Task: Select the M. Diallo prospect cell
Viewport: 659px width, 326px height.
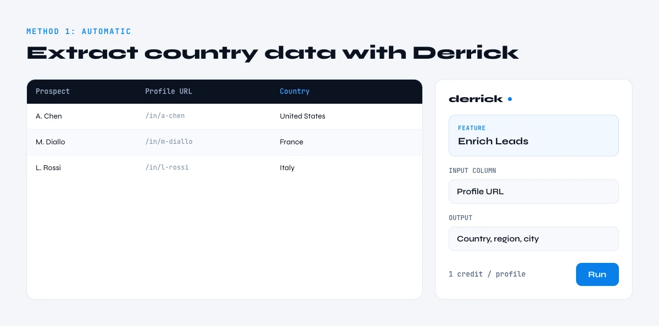Action: click(51, 142)
